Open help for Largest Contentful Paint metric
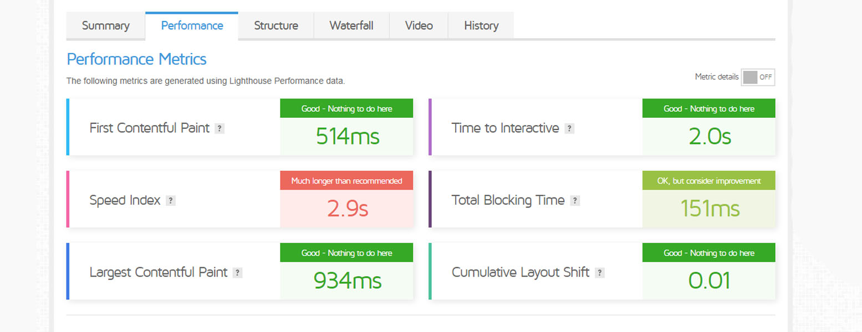 237,272
